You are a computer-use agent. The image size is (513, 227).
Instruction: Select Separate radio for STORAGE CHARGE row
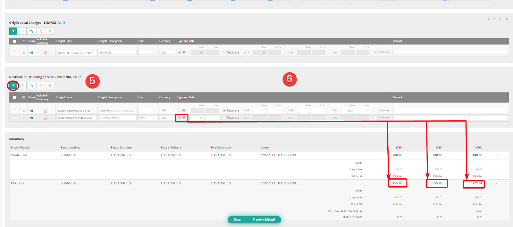[224, 118]
